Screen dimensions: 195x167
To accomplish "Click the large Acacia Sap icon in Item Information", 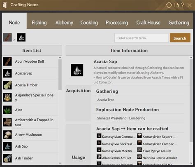I will (77, 70).
